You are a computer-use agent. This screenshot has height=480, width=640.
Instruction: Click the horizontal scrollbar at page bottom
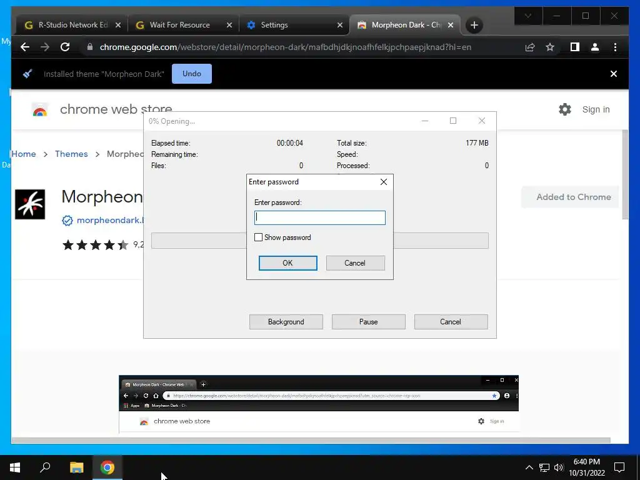(311, 441)
